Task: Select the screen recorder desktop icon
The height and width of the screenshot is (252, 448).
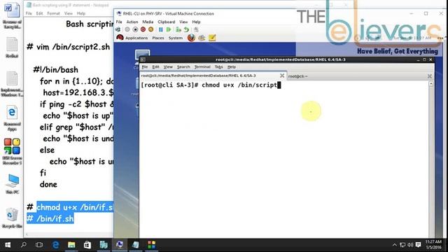Action: [x=12, y=152]
